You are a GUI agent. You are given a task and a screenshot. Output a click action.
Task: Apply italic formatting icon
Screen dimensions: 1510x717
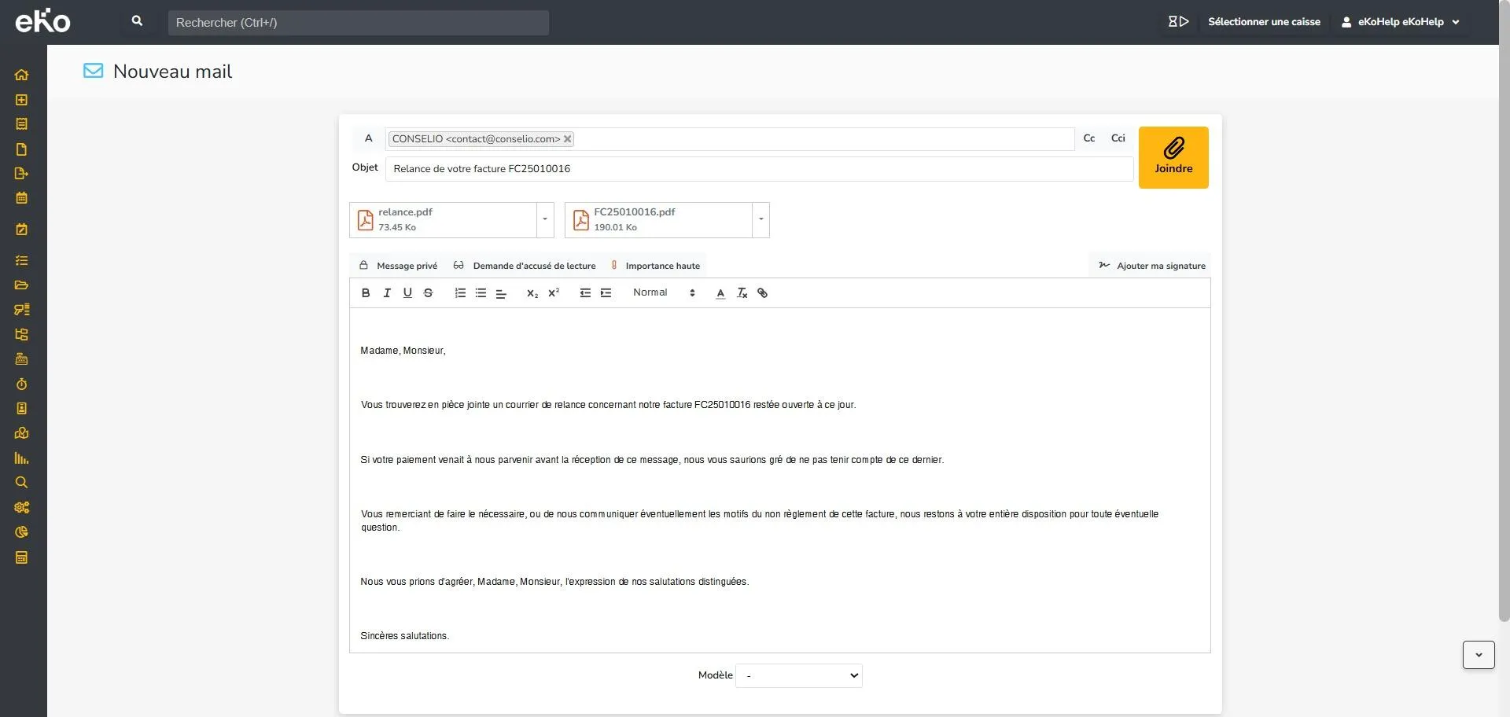387,293
